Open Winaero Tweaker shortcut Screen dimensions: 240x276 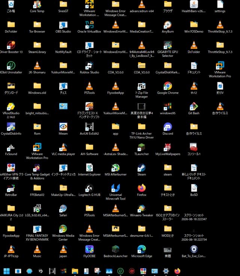141,209
